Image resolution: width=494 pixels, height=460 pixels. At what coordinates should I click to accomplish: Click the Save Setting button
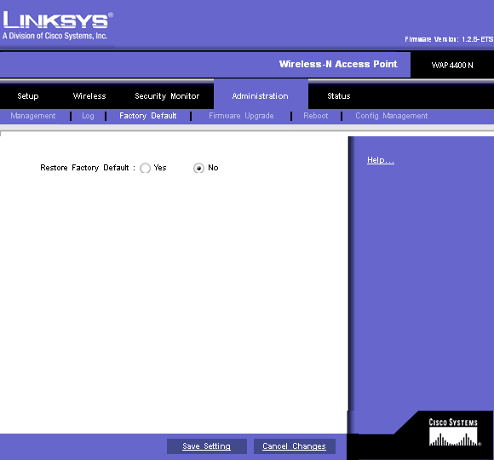click(x=207, y=446)
